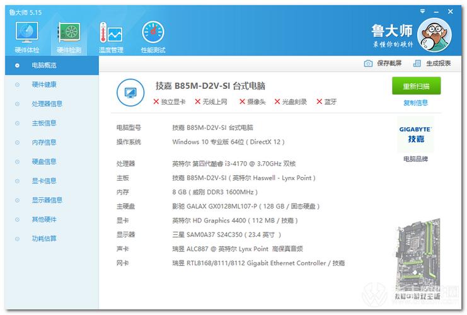Viewport: 467px width, 315px height.
Task: Click the 主板 entry mentioning Haswell - Lynx Point
Action: (x=244, y=178)
